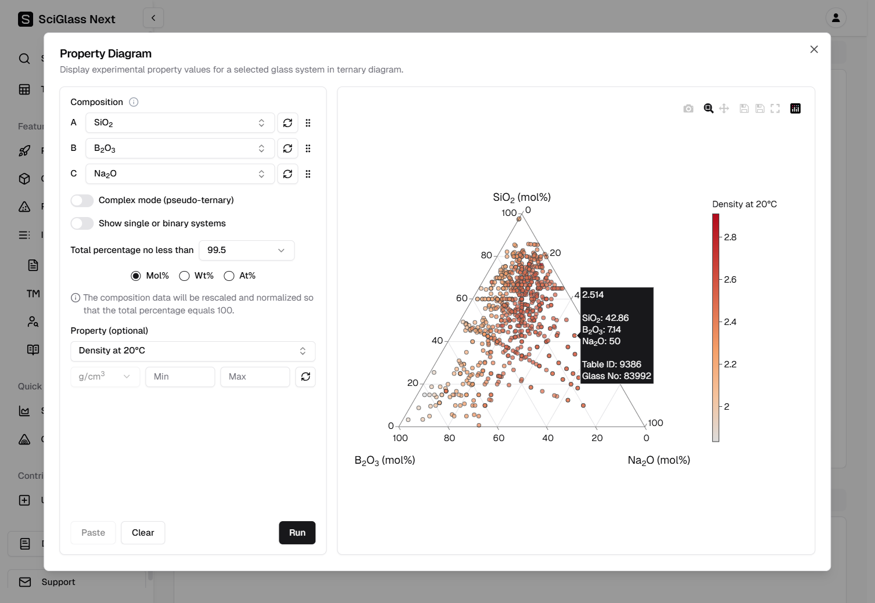The width and height of the screenshot is (875, 603).
Task: Select the zoom magnifier tool in chart toolbar
Action: coord(708,109)
